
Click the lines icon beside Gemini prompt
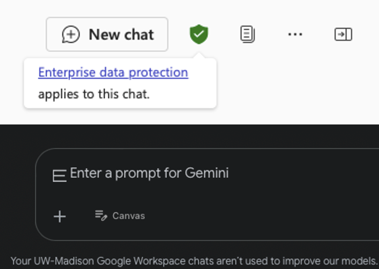(x=59, y=175)
